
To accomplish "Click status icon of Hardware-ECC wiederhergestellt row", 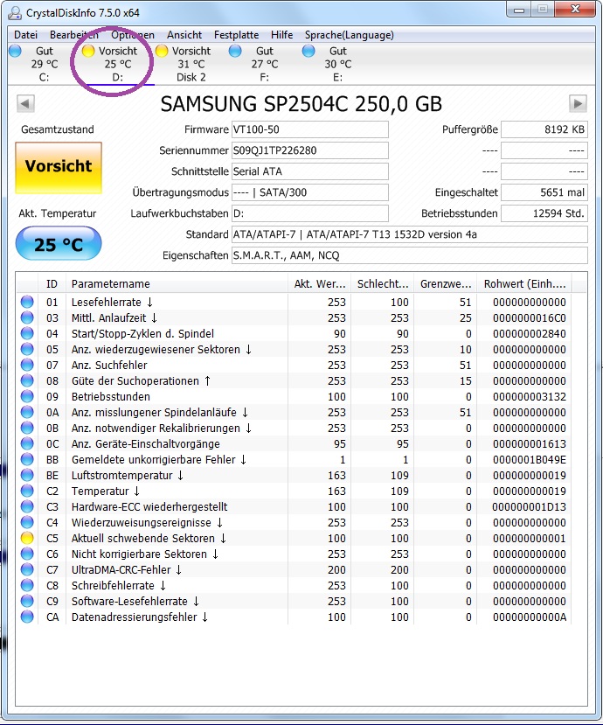I will coord(27,506).
